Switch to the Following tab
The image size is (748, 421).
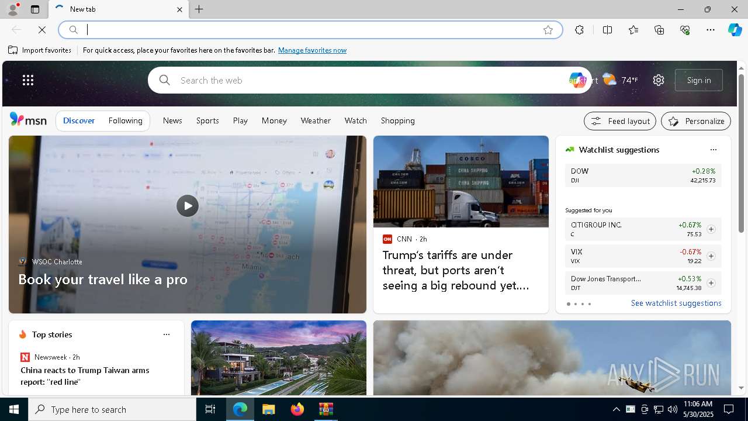pos(126,120)
